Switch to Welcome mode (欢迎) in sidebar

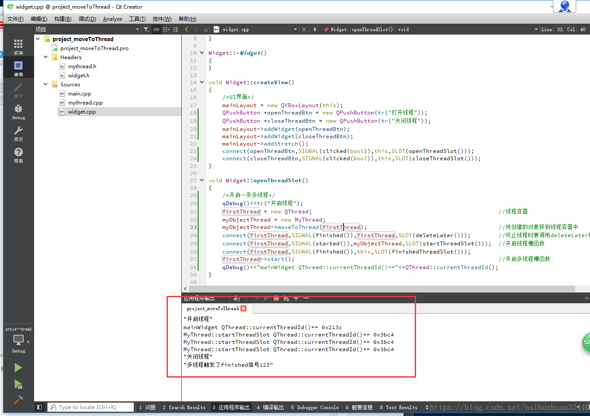[x=18, y=46]
